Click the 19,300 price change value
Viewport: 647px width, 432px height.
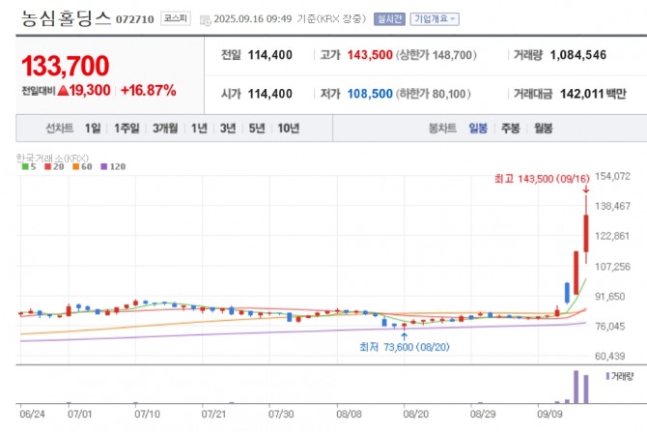click(90, 91)
